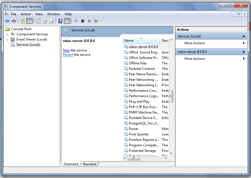251x178 pixels.
Task: Select the Portable Device E... service row
Action: click(x=146, y=118)
